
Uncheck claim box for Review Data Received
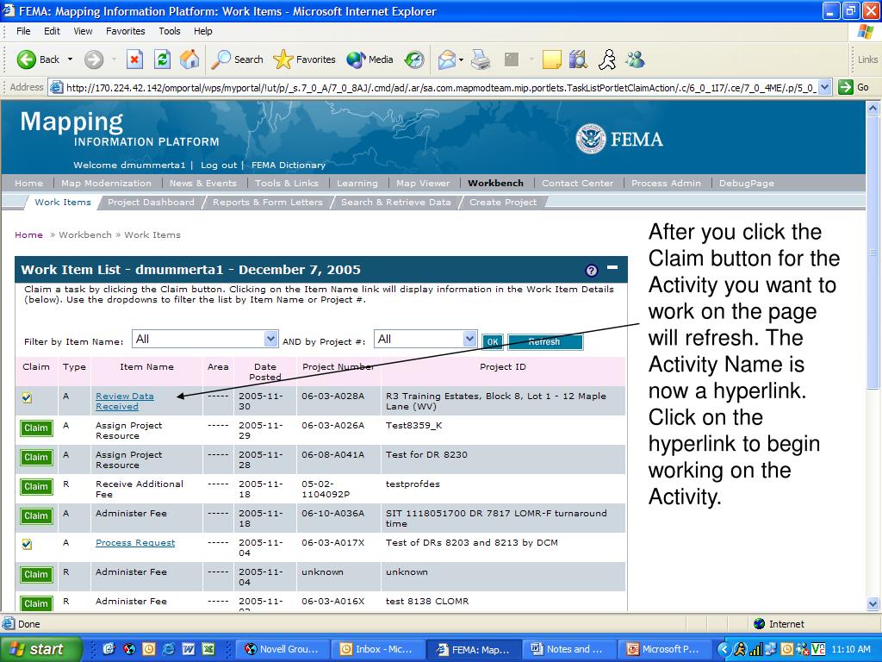(27, 397)
